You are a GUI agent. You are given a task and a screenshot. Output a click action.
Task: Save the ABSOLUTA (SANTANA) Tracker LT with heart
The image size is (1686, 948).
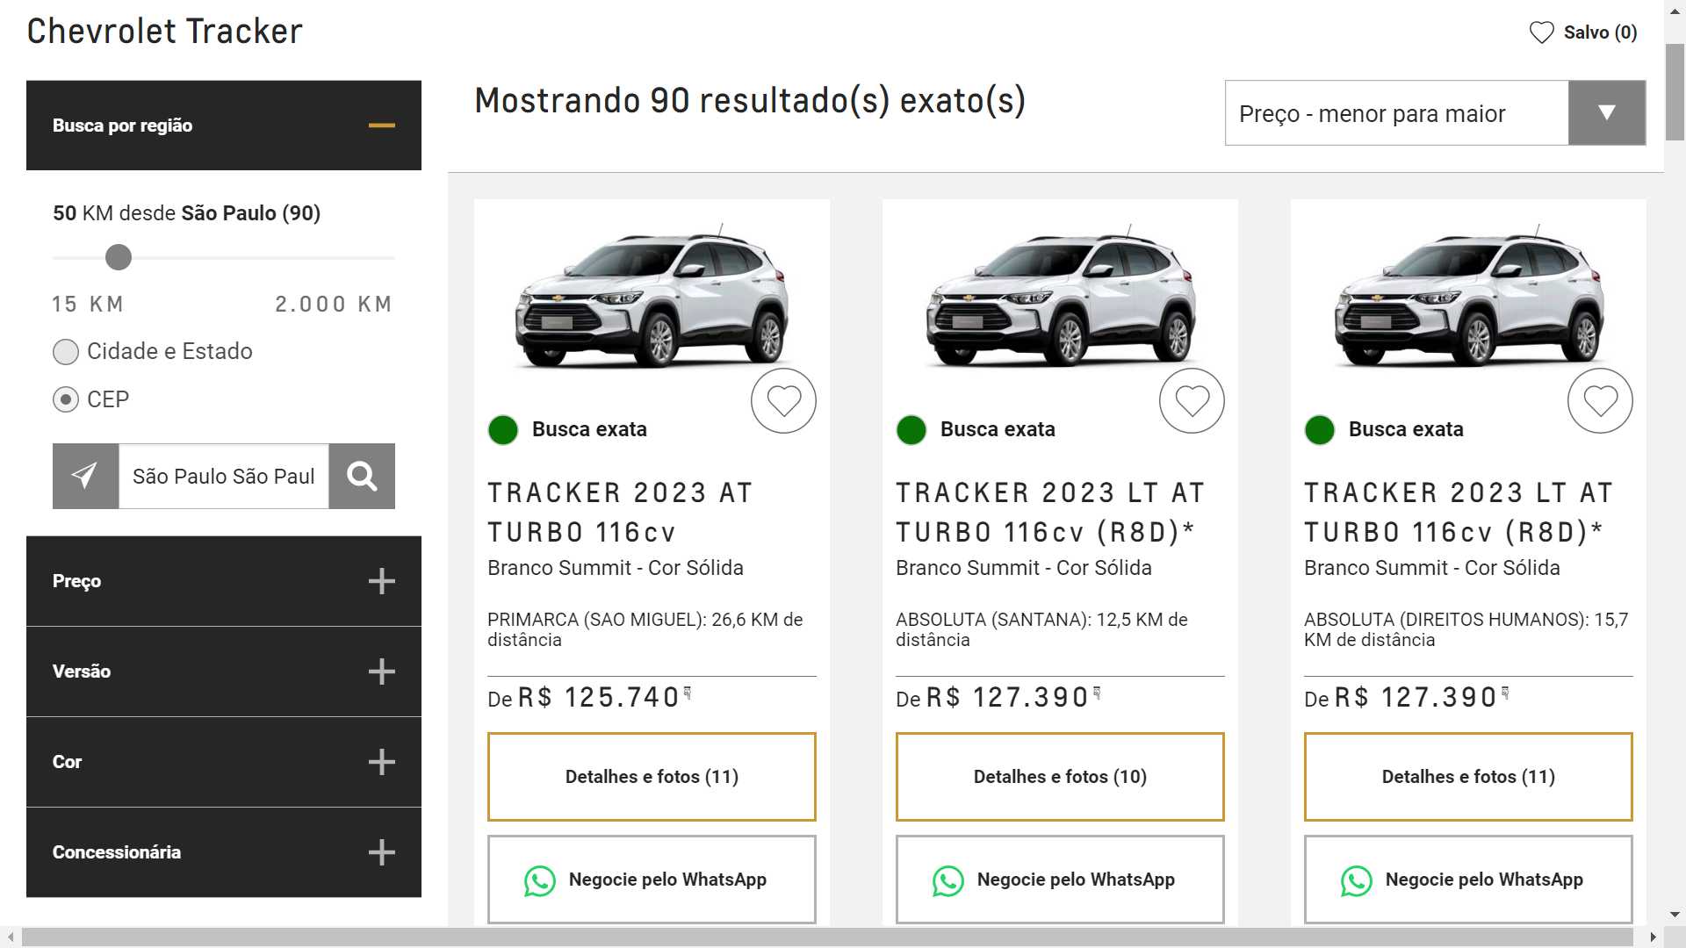click(x=1192, y=401)
